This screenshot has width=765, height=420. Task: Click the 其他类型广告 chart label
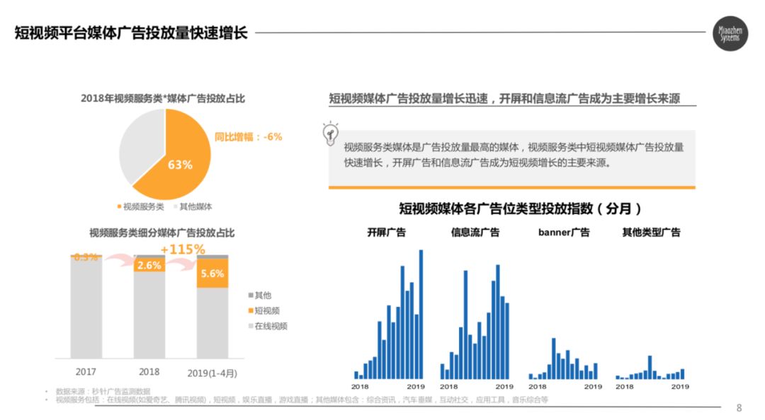(x=652, y=233)
